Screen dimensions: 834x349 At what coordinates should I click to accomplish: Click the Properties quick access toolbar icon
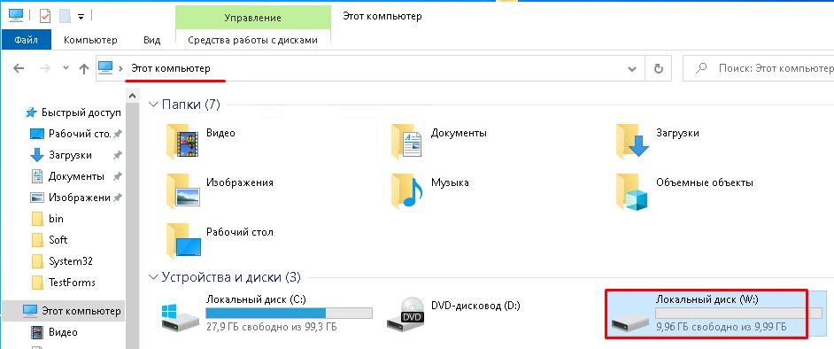tap(44, 17)
